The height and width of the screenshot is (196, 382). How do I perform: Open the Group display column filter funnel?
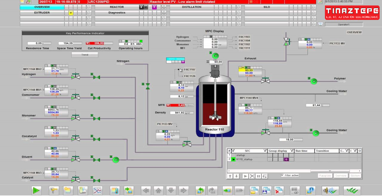292,151
